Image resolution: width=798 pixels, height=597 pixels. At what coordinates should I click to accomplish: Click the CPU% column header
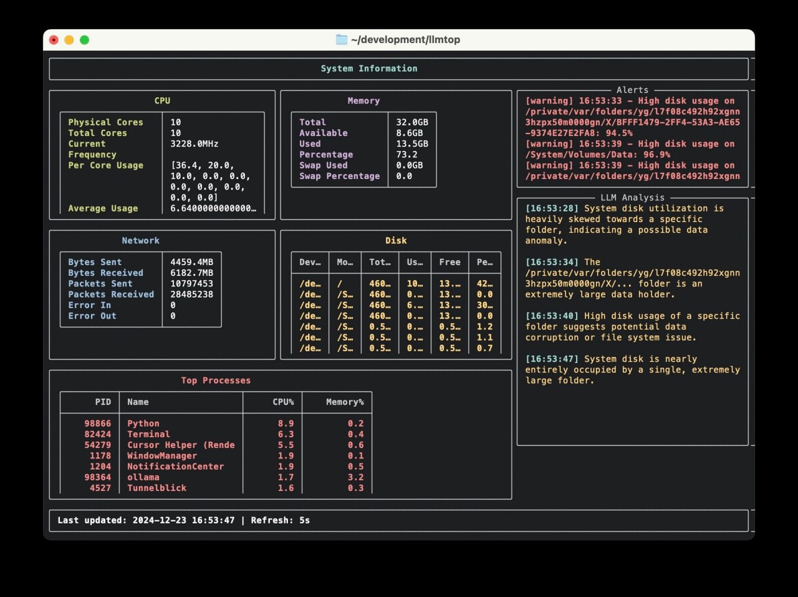click(283, 402)
